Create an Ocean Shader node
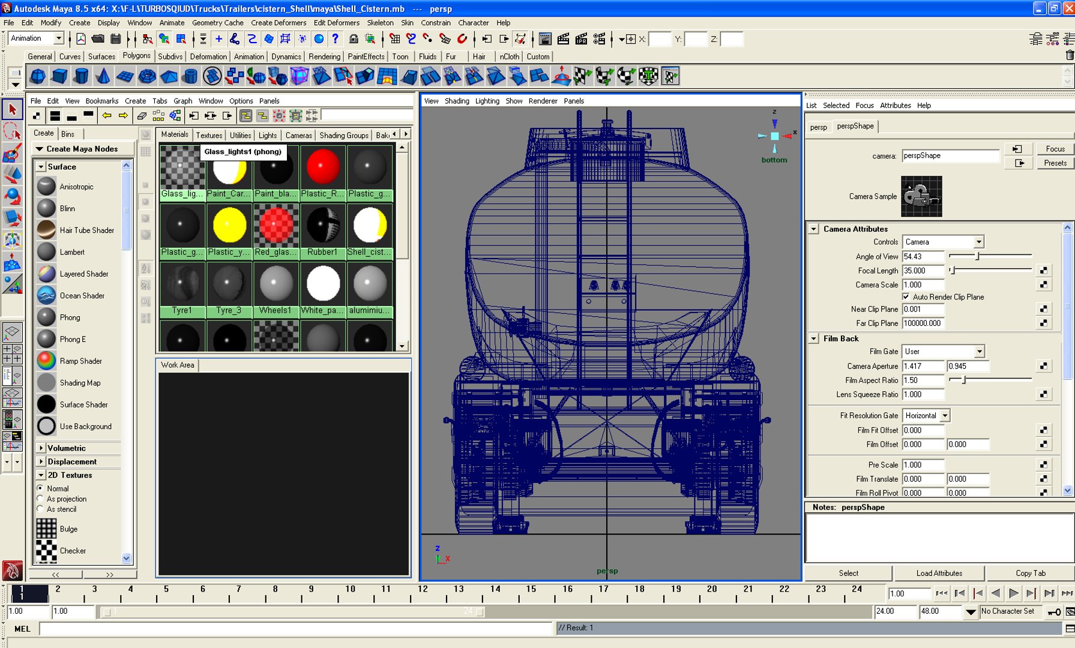This screenshot has width=1075, height=648. coord(82,296)
